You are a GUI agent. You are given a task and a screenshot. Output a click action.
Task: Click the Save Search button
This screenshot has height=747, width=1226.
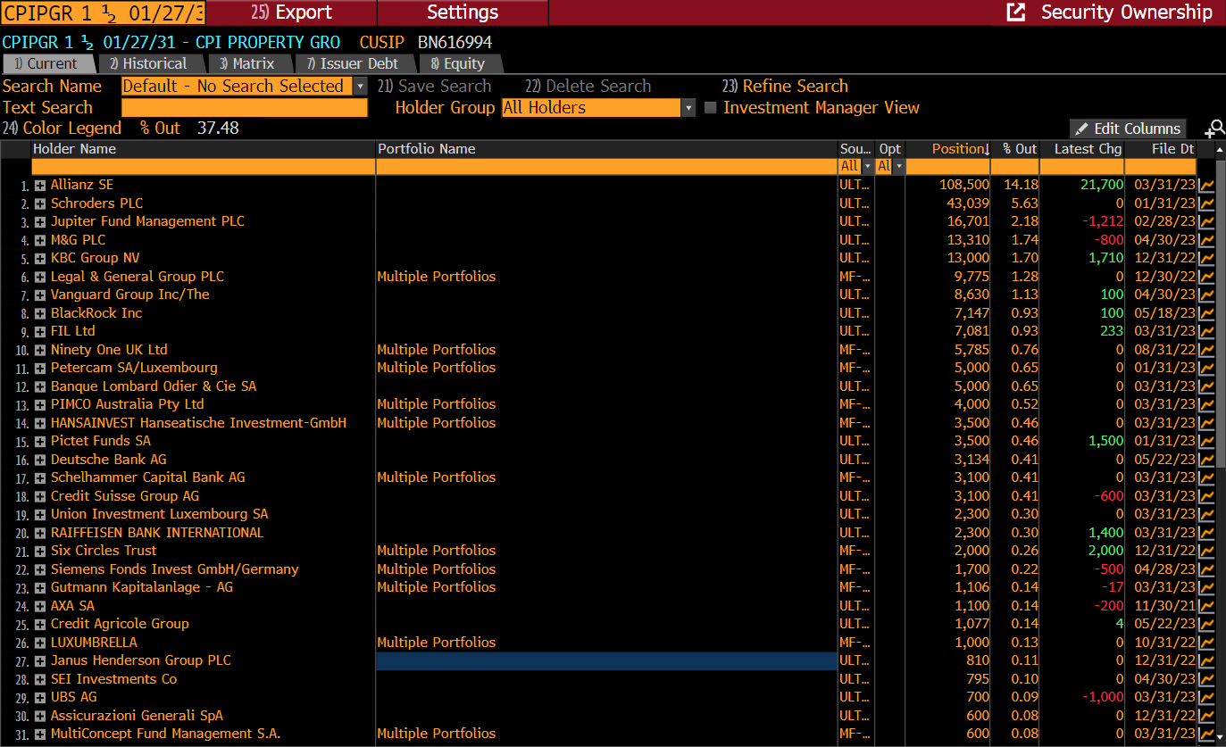point(434,87)
